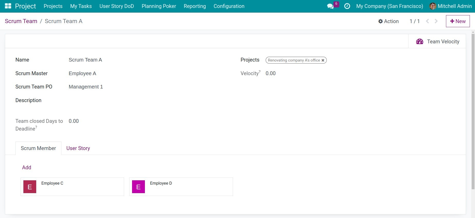475x218 pixels.
Task: Click the Name field value Scrum Team A
Action: [85, 60]
